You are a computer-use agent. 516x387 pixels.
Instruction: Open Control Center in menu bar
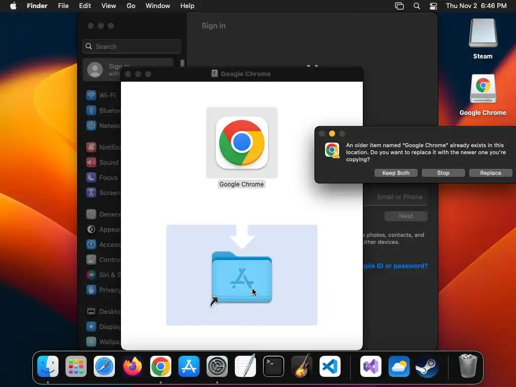click(433, 6)
